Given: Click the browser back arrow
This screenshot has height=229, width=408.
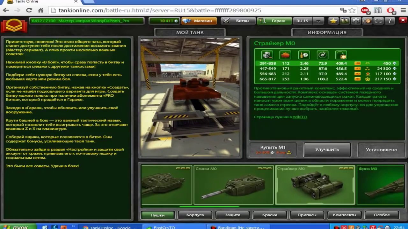Looking at the screenshot, I should click(6, 10).
